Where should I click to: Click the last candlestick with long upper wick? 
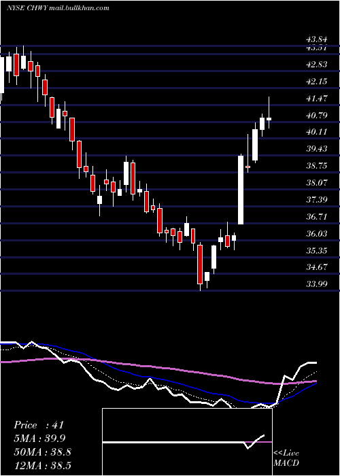point(269,112)
